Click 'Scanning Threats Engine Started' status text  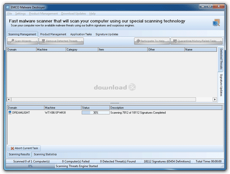click(x=77, y=166)
